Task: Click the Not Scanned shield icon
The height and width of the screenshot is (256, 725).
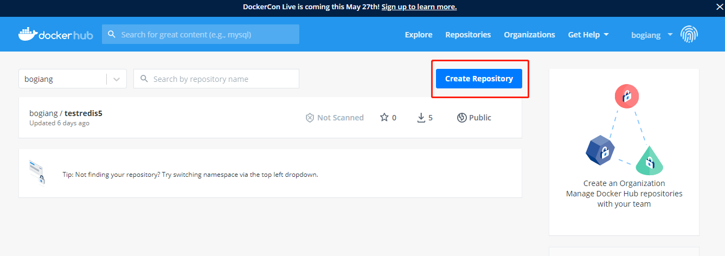Action: coord(310,118)
